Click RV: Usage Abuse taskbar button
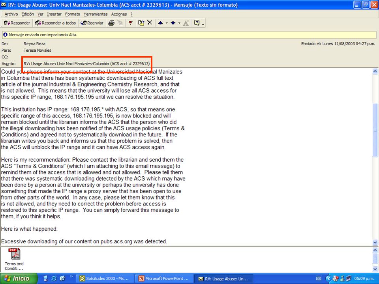 coord(223,278)
